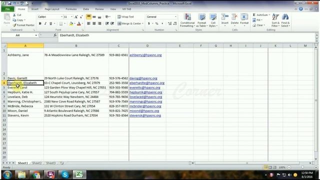Open the Font Color dropdown arrow

click(x=82, y=23)
